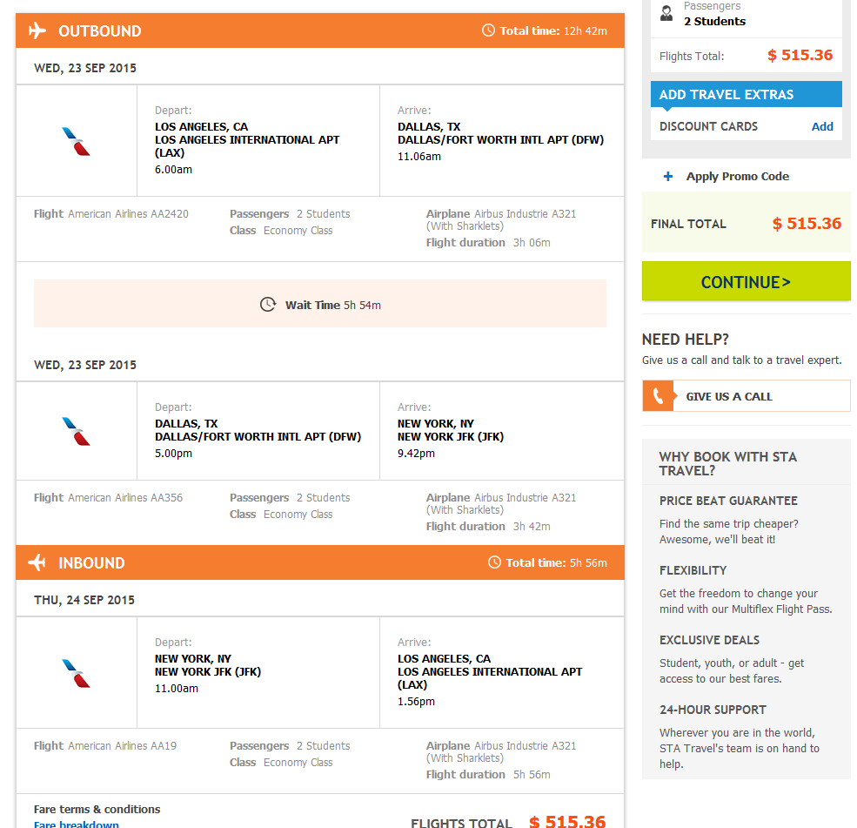Open the Fare breakdown link

(x=77, y=824)
